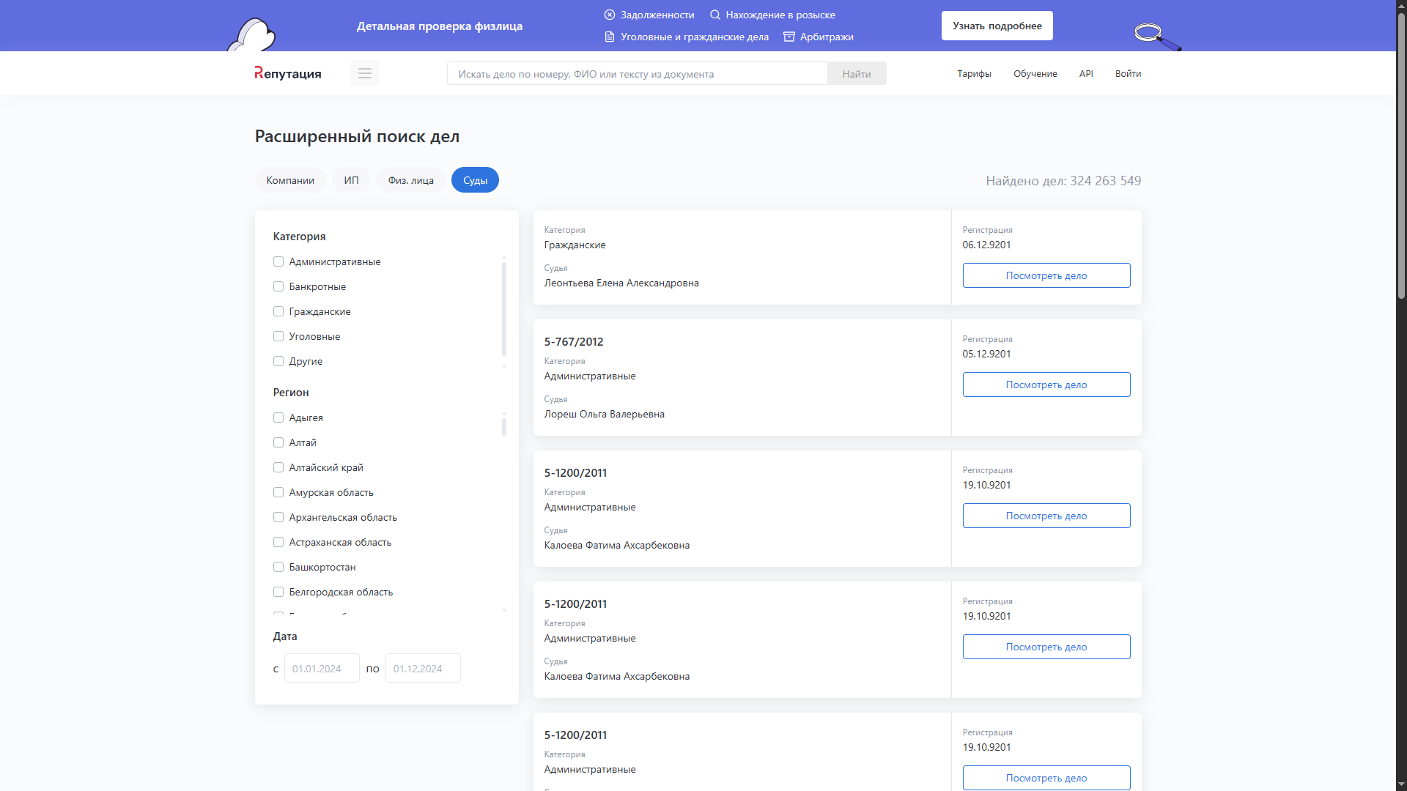Viewport: 1407px width, 791px height.
Task: Open the start date field 01.01.2024
Action: (x=322, y=668)
